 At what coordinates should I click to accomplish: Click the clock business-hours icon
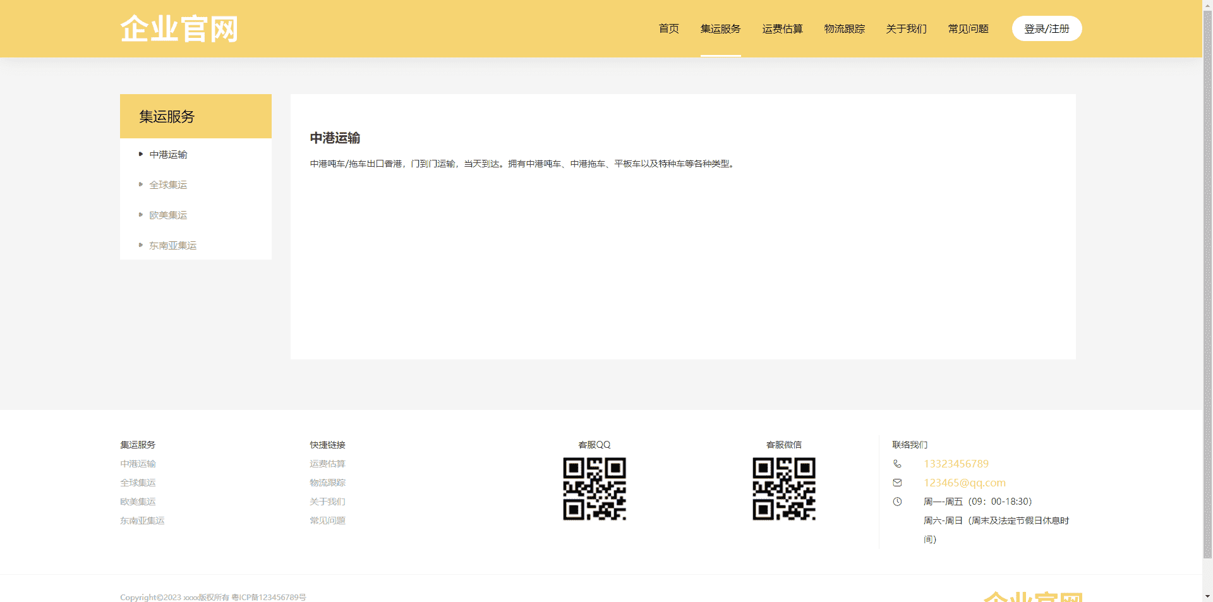point(897,502)
